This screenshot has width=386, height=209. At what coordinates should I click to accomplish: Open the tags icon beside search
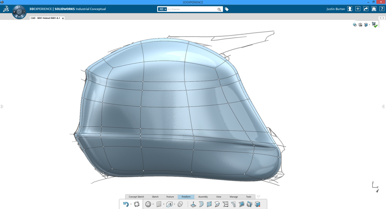(226, 9)
